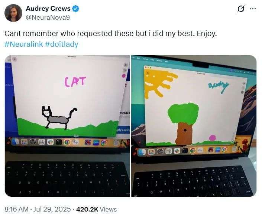The image size is (262, 216).
Task: Open the three-dot more options menu
Action: pos(253,9)
